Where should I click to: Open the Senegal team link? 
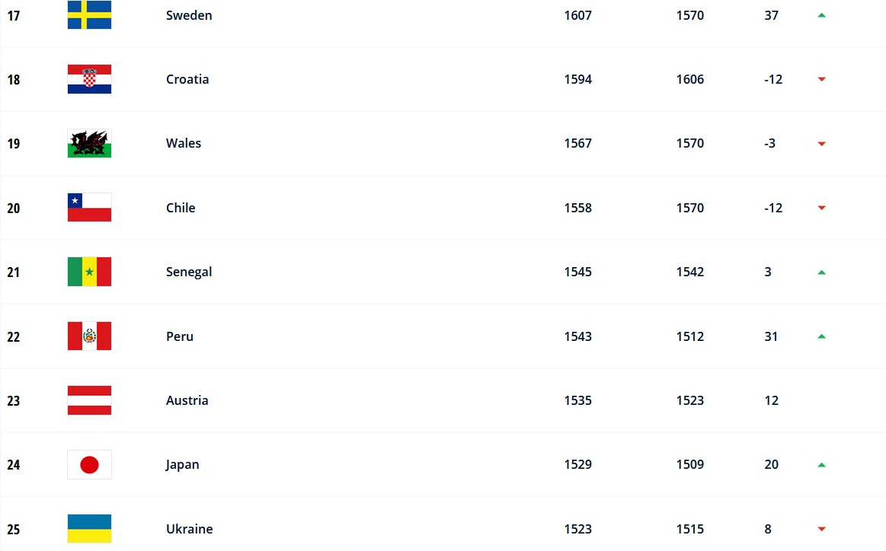click(189, 272)
